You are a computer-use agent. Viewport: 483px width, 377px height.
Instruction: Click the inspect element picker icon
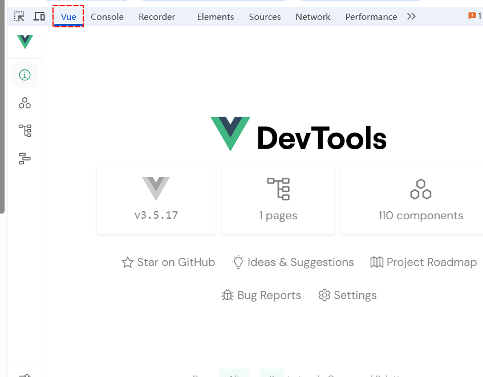point(19,17)
